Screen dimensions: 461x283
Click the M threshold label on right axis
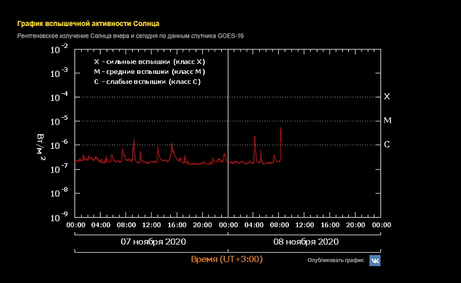(388, 121)
